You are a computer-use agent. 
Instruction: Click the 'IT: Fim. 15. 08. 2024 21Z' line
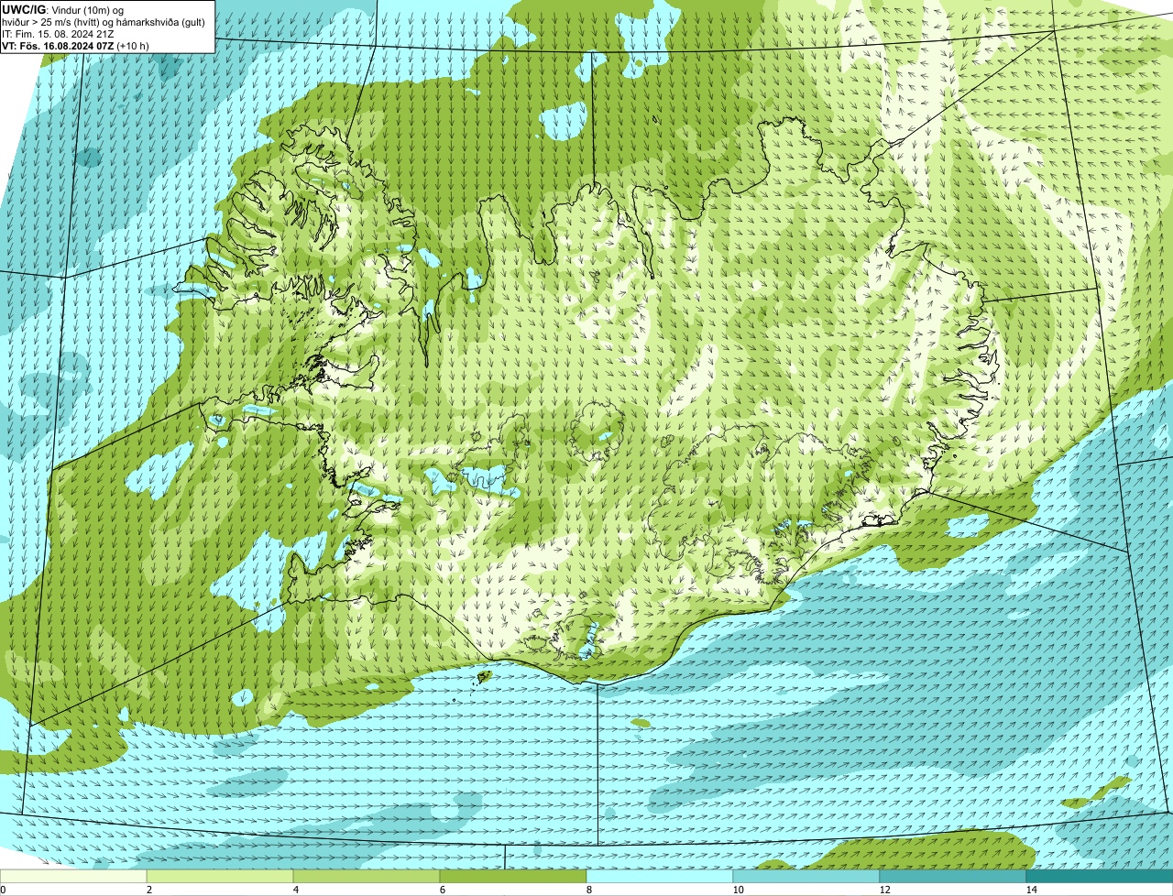point(59,33)
